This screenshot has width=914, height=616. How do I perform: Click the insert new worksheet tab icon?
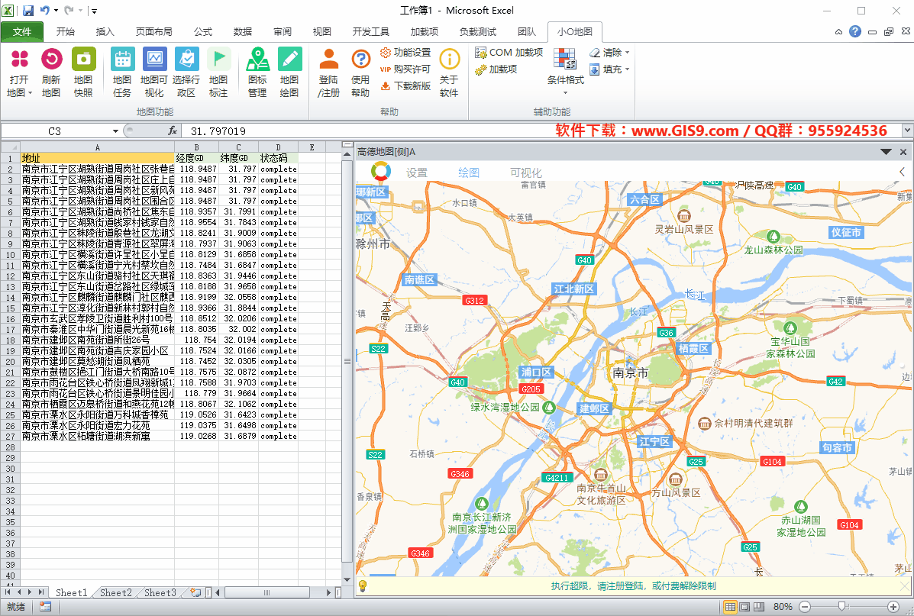click(x=195, y=592)
